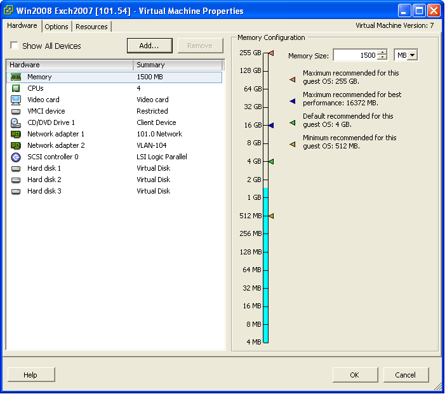
Task: Decrease memory size with the down spinner arrow
Action: (382, 58)
